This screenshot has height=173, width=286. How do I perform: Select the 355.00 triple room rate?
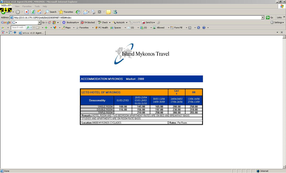point(194,113)
